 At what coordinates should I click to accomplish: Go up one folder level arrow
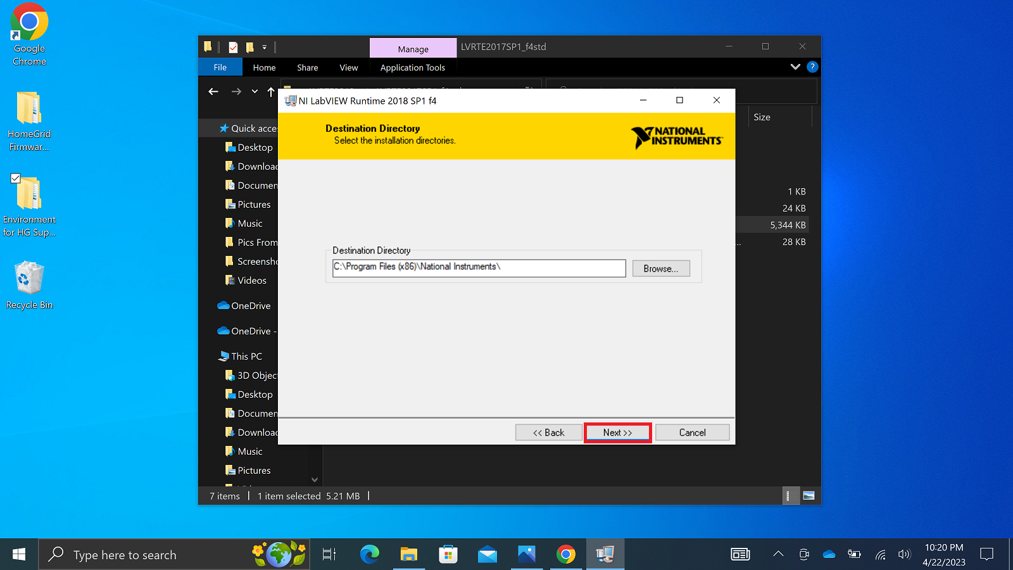tap(271, 92)
